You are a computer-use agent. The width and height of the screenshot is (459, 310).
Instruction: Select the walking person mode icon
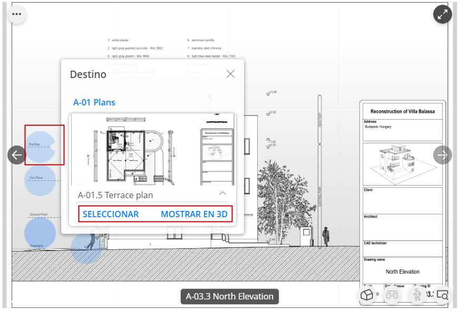[x=417, y=295]
